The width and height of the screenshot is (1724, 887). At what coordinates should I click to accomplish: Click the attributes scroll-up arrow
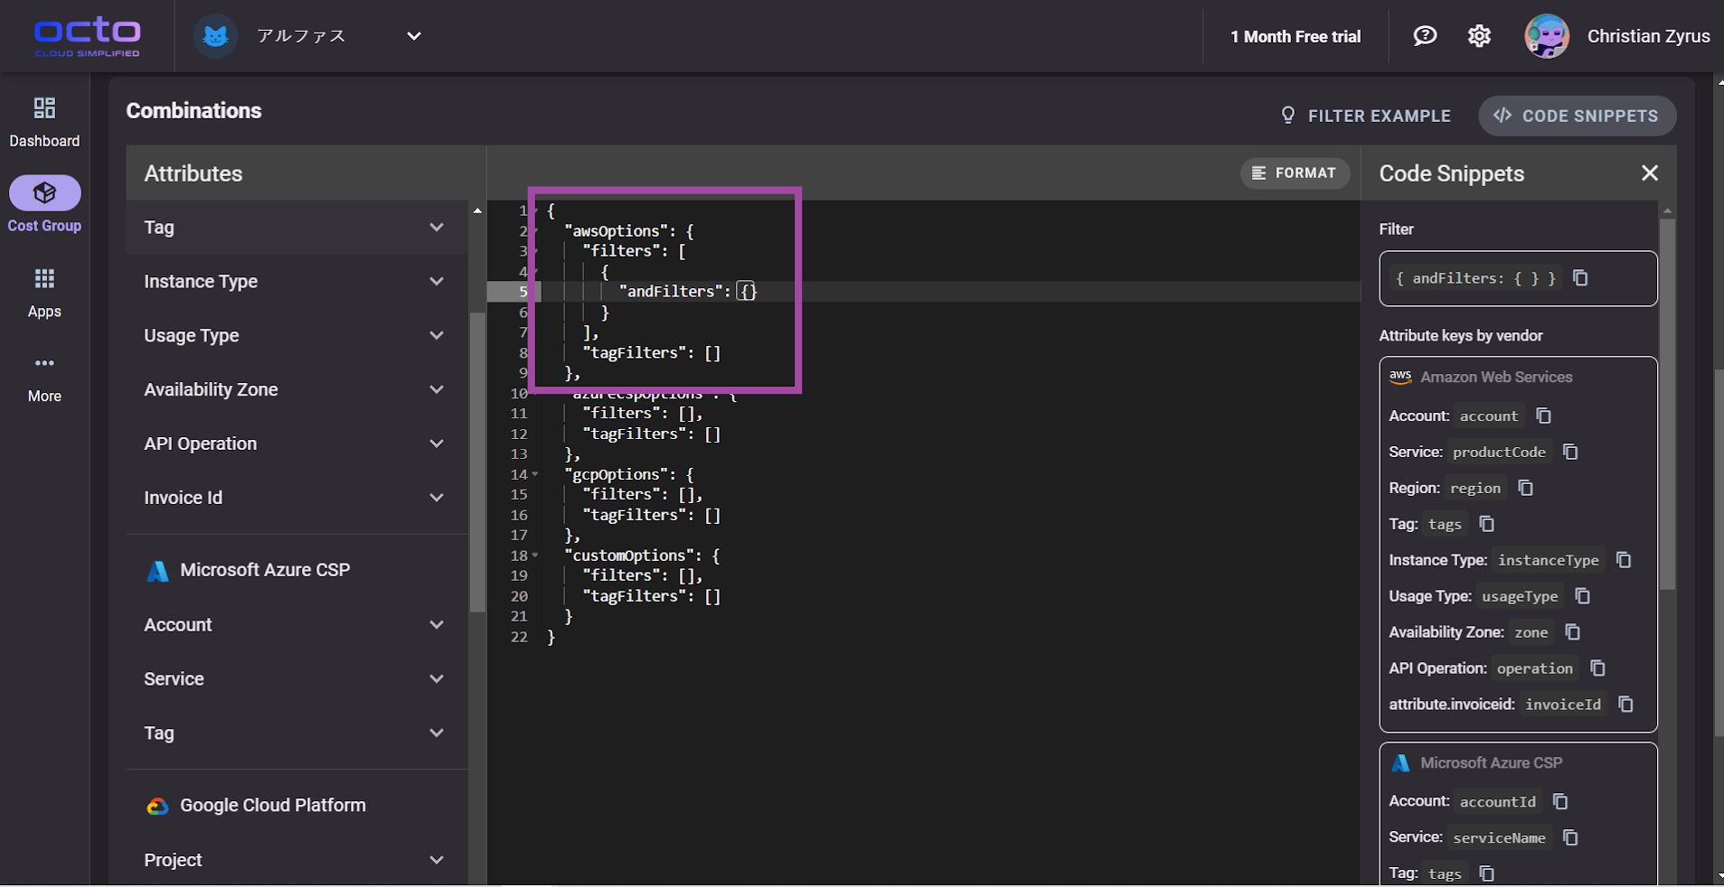(x=477, y=210)
